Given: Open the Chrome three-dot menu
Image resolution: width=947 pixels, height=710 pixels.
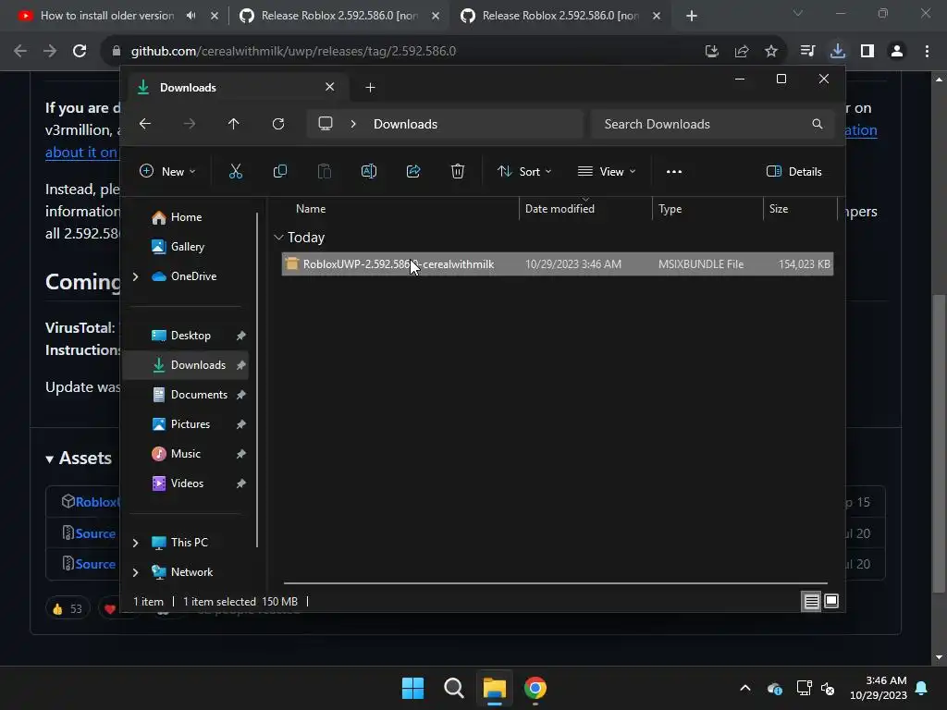Looking at the screenshot, I should tap(927, 52).
